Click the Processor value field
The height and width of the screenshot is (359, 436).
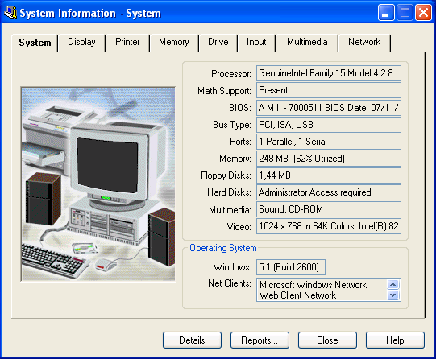coord(328,73)
